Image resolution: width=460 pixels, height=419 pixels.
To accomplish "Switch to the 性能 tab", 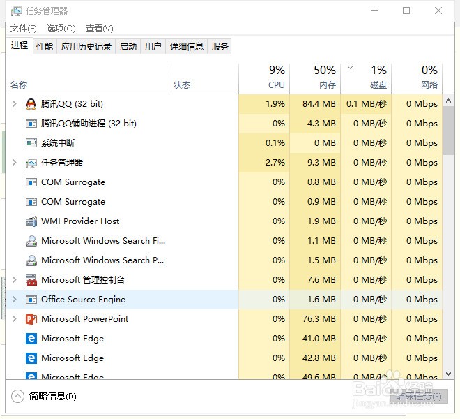I will click(45, 47).
